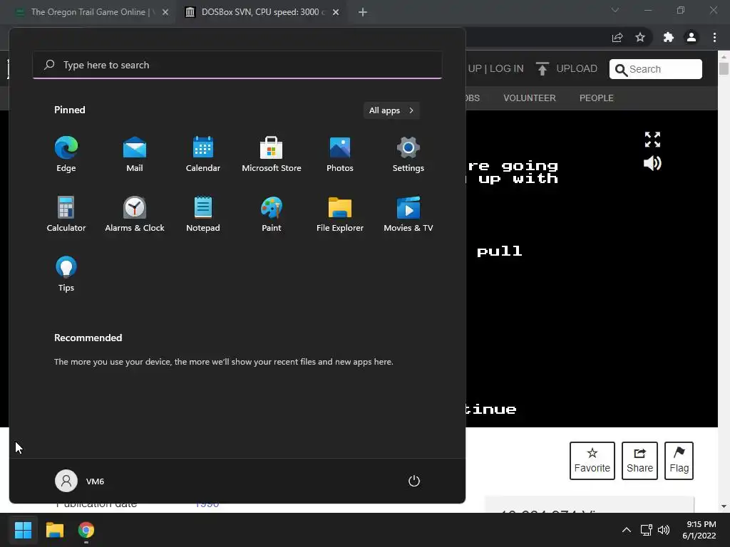Open Alarms & Clock

(135, 214)
